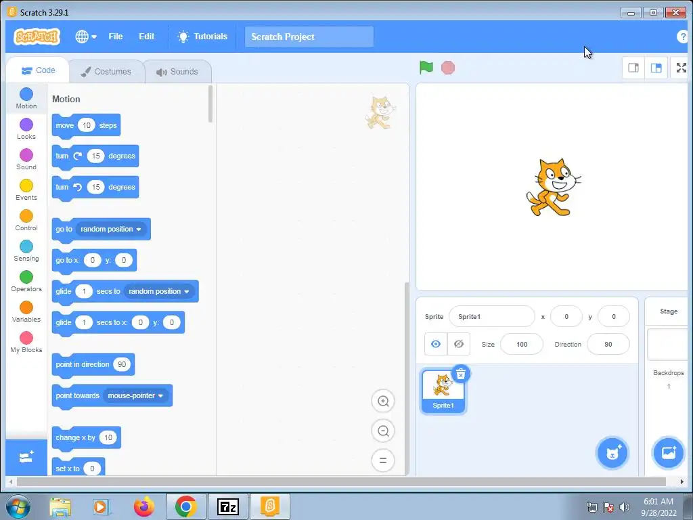693x520 pixels.
Task: Open the File menu
Action: 115,37
